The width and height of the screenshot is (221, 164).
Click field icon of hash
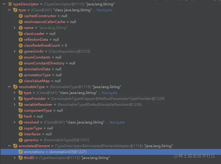tap(20, 116)
